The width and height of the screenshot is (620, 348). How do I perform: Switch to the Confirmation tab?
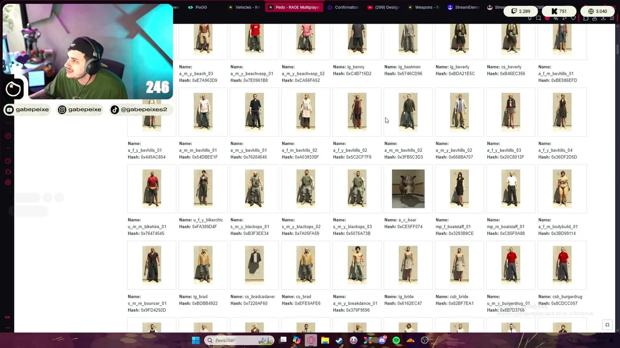[343, 7]
